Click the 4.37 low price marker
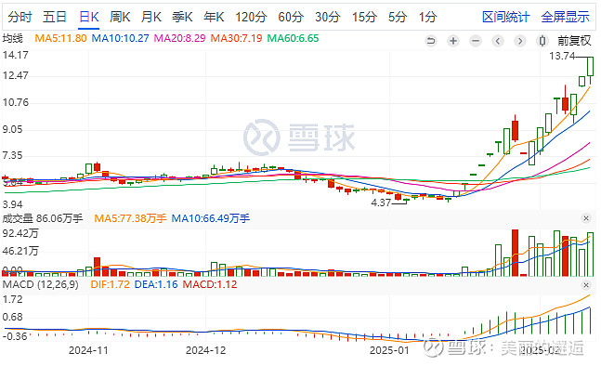 (x=381, y=203)
